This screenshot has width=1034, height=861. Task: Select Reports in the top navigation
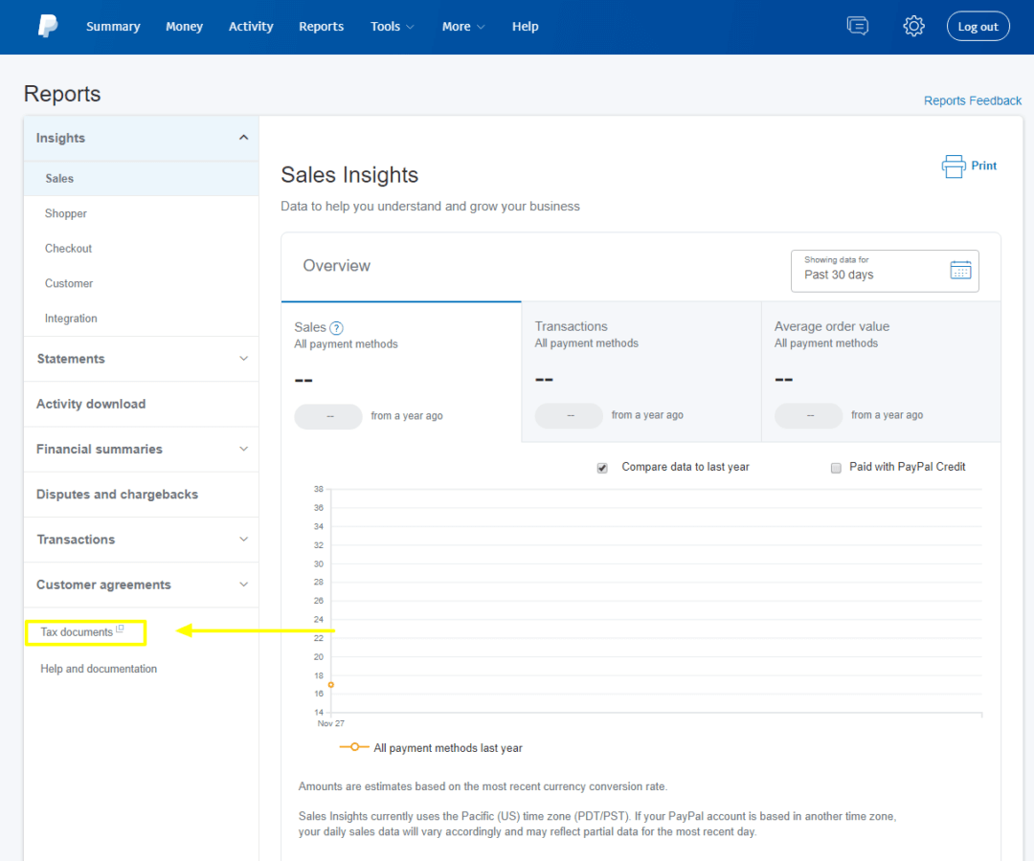click(321, 27)
